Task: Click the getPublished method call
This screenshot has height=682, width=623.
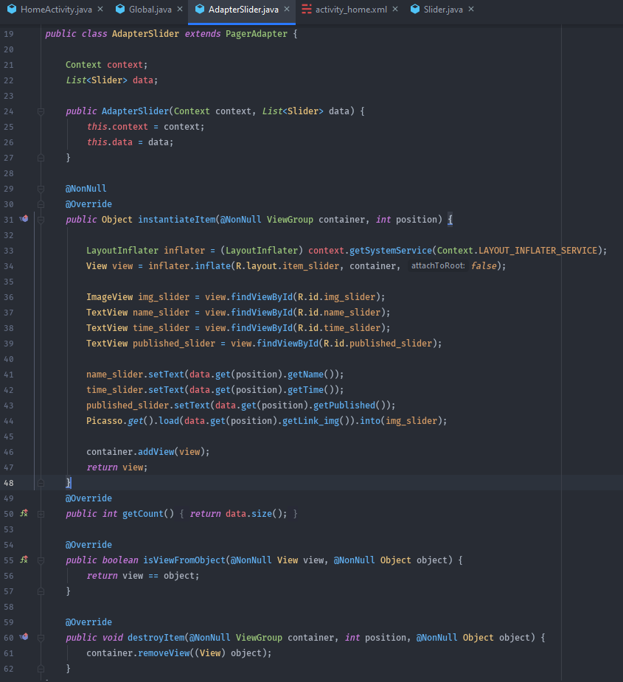Action: [x=344, y=405]
